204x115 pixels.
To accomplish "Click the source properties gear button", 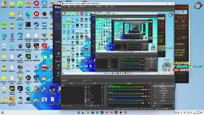I will click(x=85, y=80).
